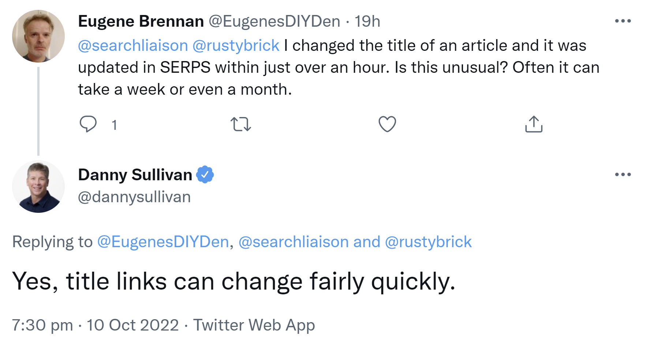Viewport: 647px width, 347px height.
Task: Open @EugenesDIYDen in Replying to line
Action: point(163,242)
